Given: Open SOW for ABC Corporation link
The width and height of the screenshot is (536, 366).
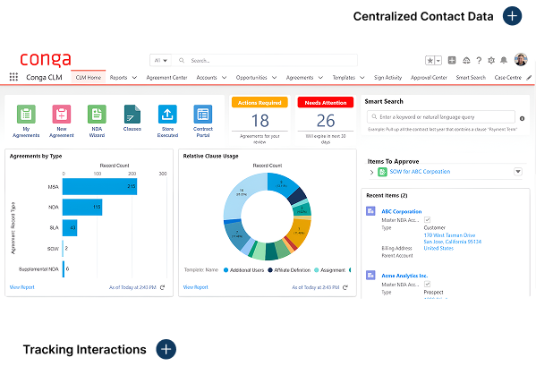Looking at the screenshot, I should pos(420,172).
